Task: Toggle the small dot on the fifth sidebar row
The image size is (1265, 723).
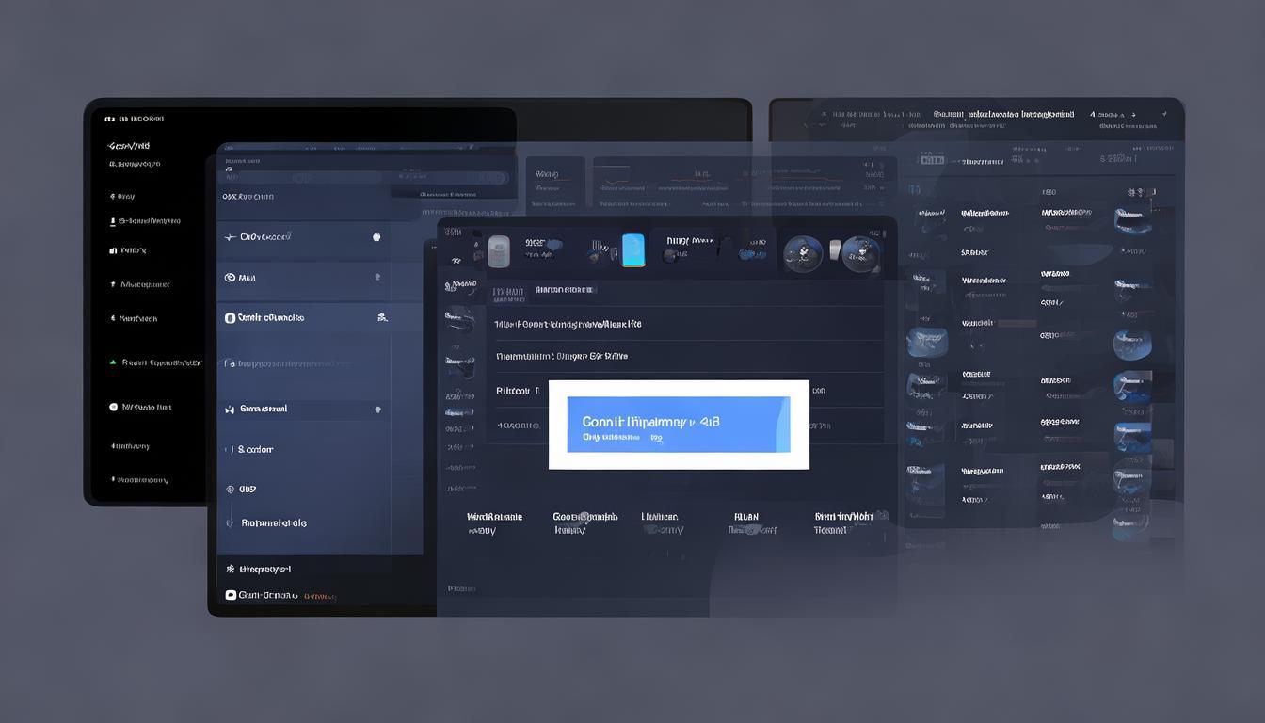Action: pos(377,410)
